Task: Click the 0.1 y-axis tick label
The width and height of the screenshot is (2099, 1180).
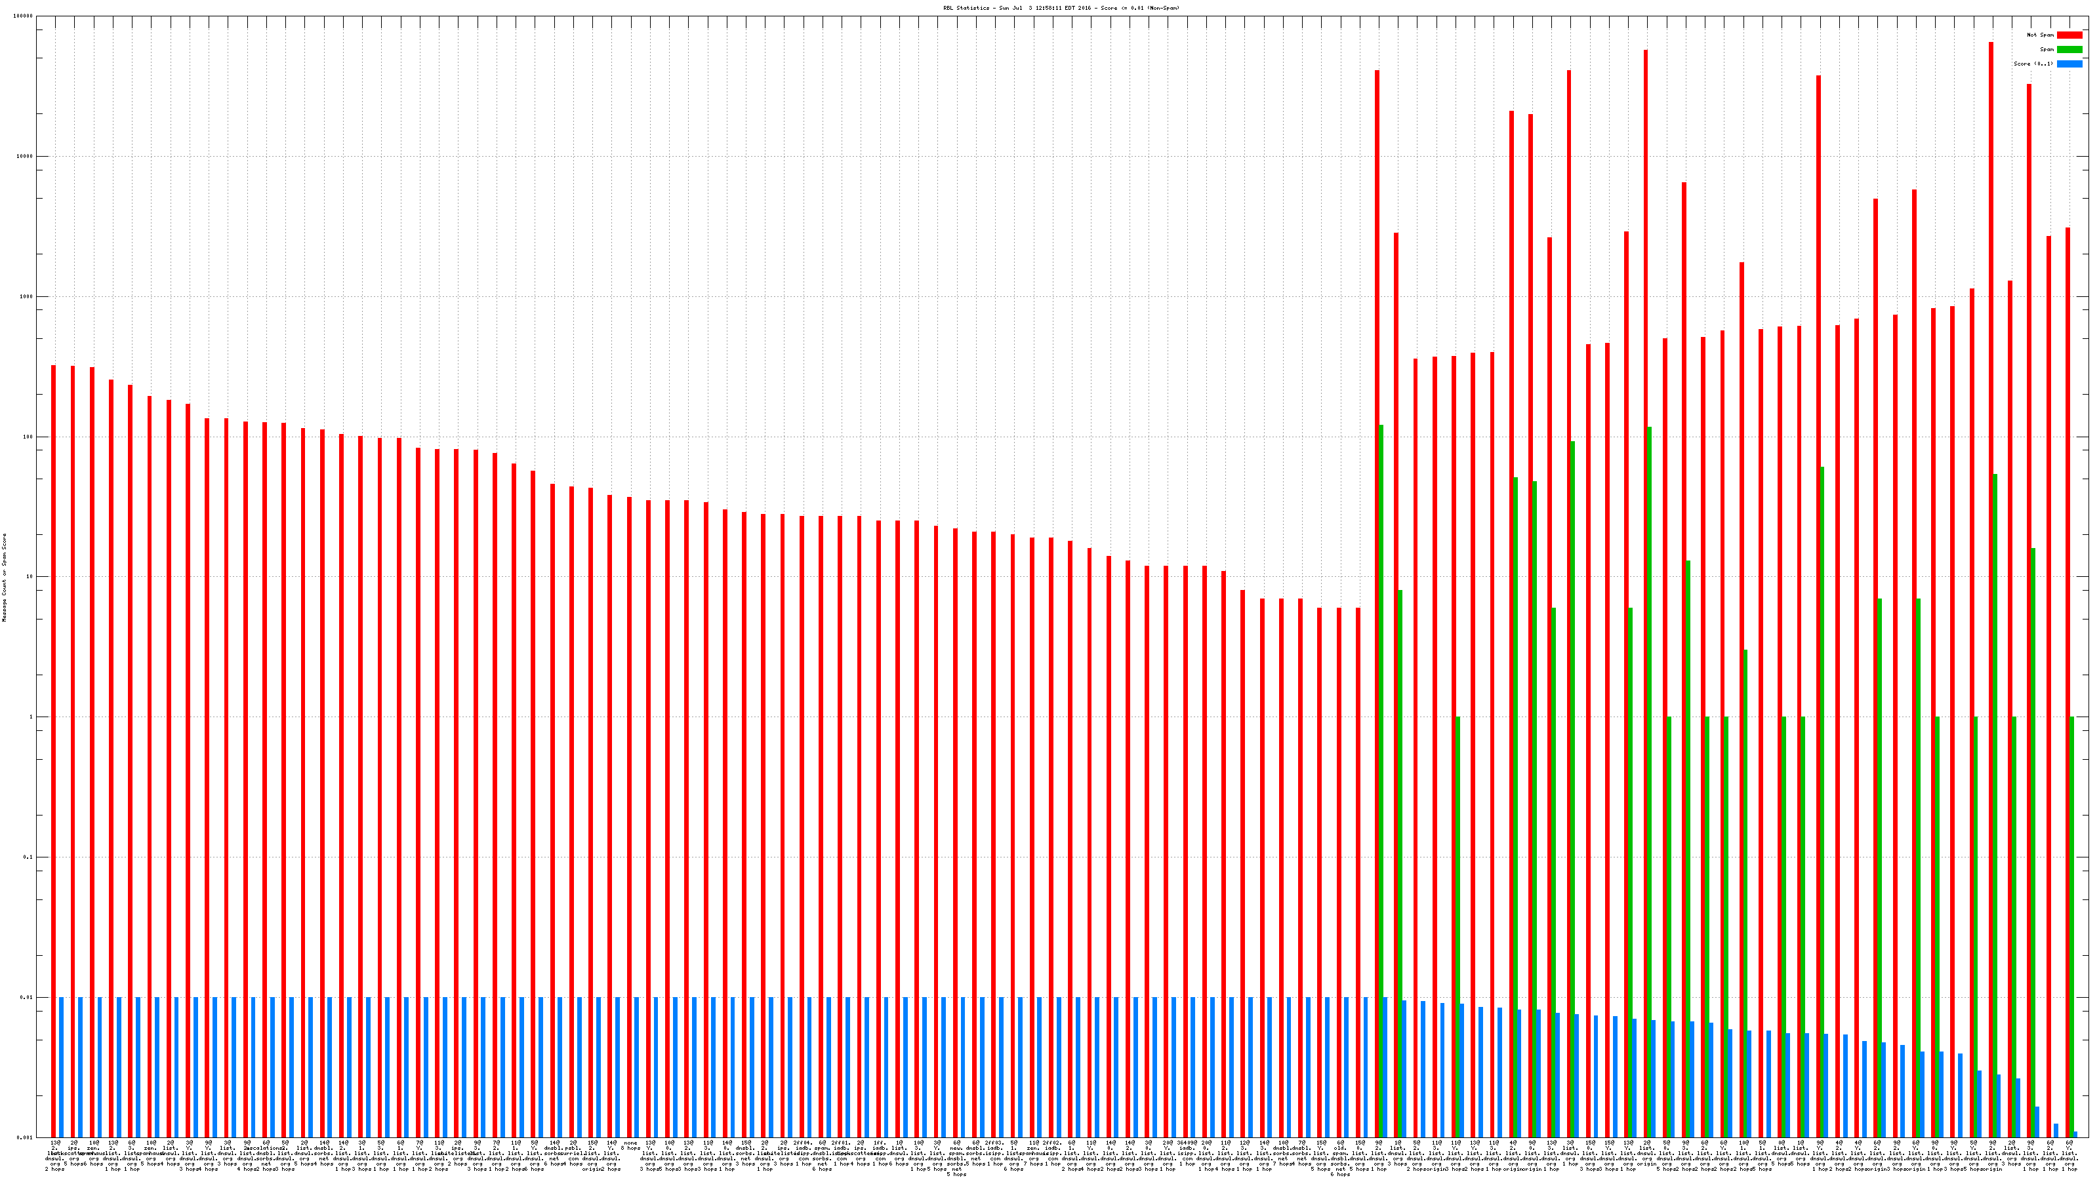Action: coord(28,857)
